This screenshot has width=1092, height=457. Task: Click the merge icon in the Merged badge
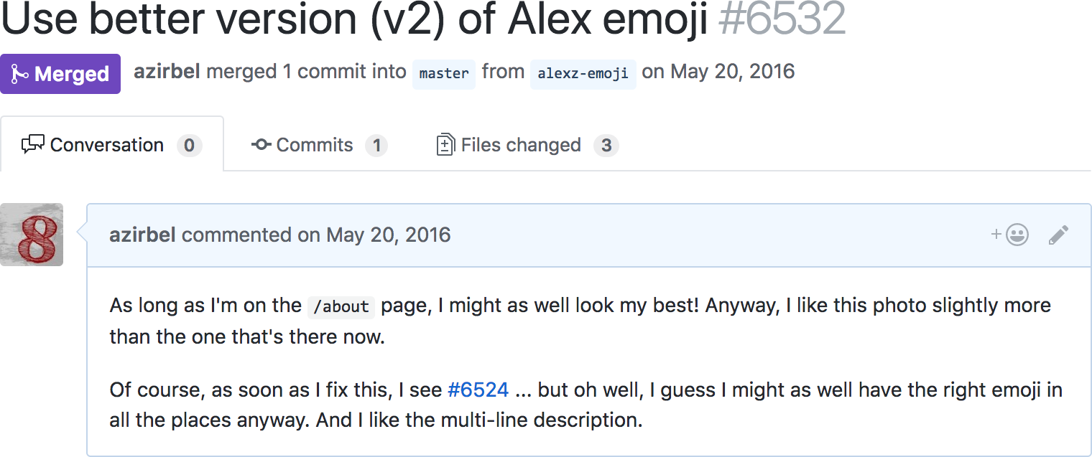click(20, 74)
